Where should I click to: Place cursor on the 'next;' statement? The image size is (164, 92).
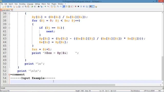pyautogui.click(x=51, y=31)
